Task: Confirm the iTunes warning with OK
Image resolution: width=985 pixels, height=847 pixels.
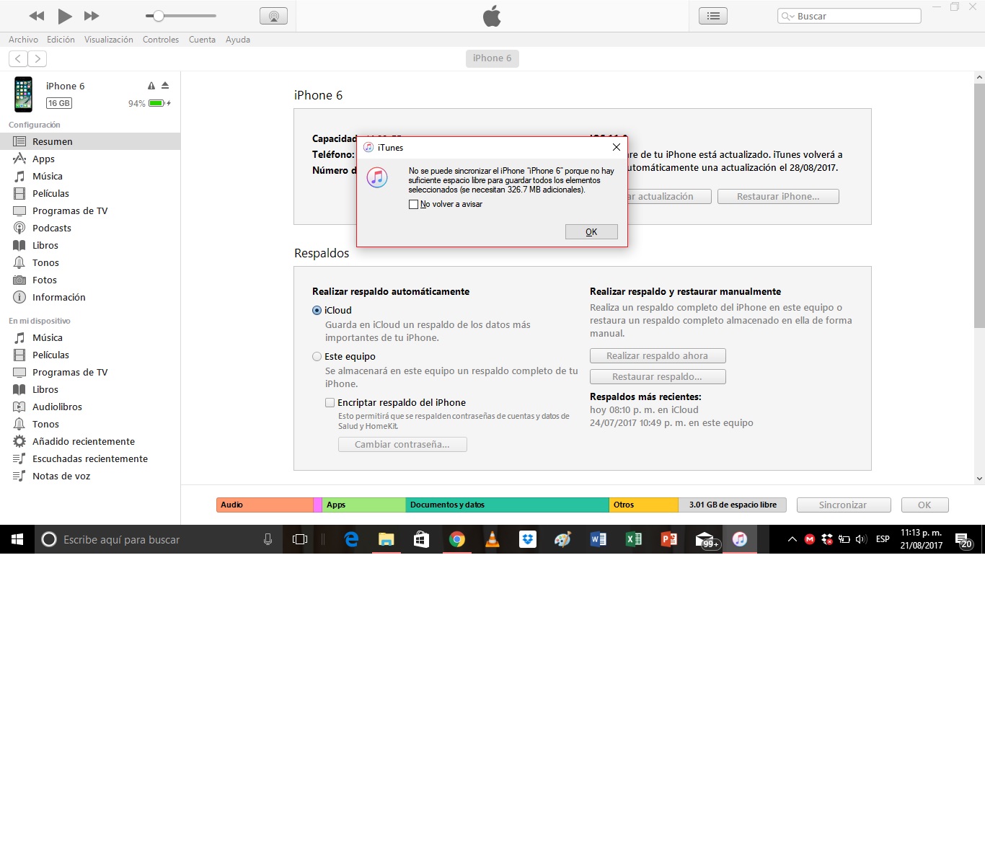Action: tap(591, 231)
